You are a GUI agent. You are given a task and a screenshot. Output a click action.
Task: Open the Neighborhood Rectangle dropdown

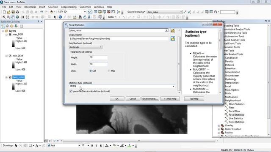[86, 47]
